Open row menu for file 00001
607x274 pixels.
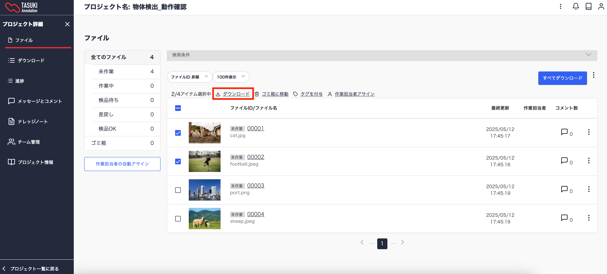pos(589,132)
